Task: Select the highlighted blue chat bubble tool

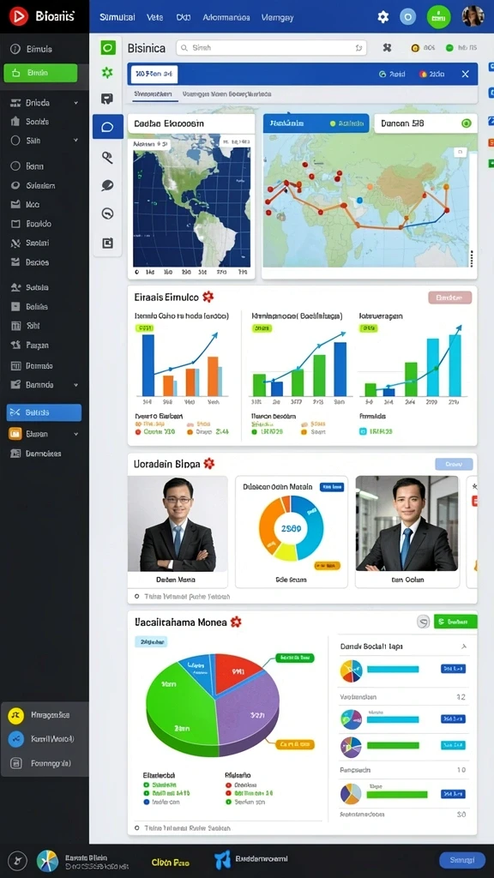Action: (107, 127)
